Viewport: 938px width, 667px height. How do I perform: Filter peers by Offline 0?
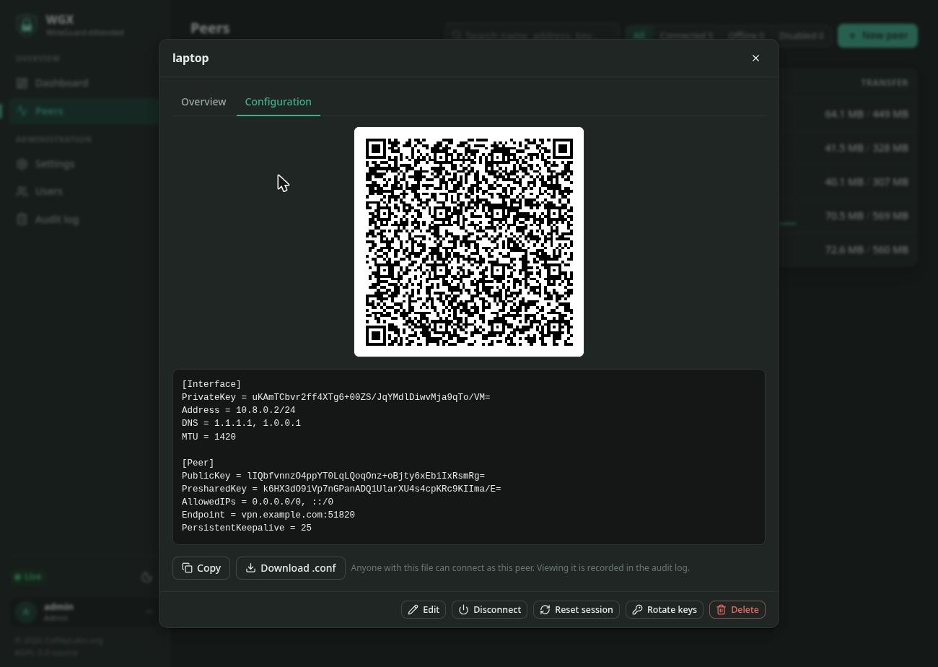click(x=746, y=35)
